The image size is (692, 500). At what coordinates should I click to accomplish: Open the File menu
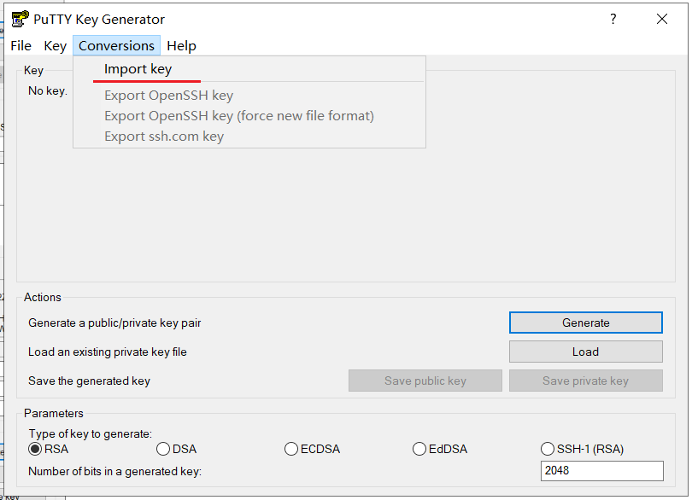click(x=21, y=46)
